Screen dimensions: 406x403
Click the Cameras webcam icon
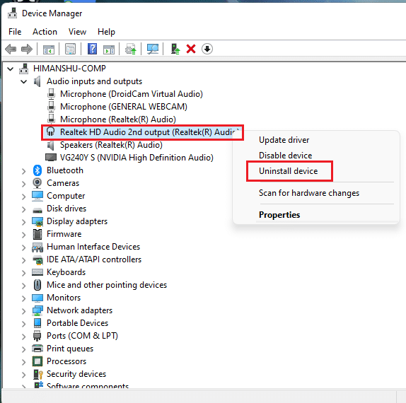click(37, 183)
